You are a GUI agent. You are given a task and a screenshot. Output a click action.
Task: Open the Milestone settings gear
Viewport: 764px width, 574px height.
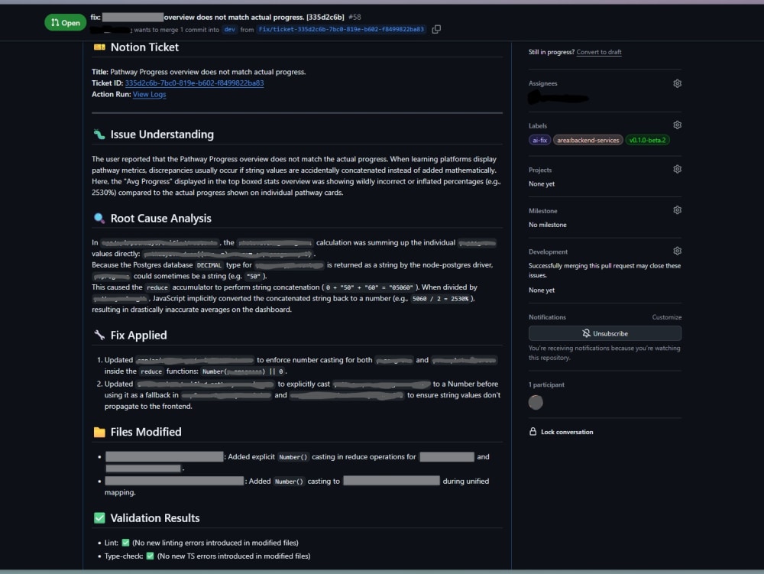(677, 210)
